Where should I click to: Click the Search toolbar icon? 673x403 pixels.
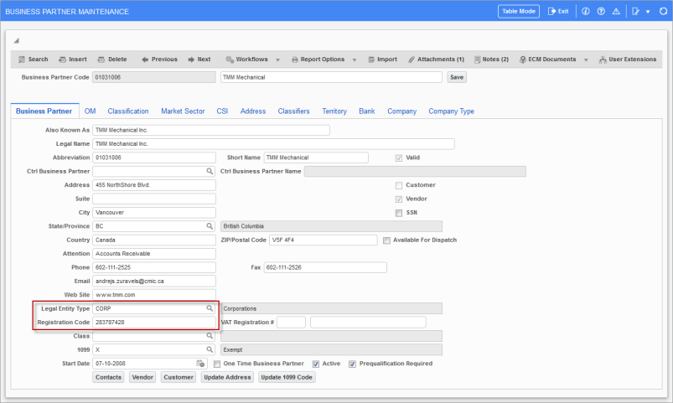22,59
